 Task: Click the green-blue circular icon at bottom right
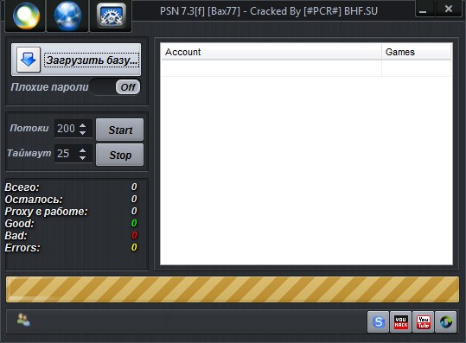pyautogui.click(x=446, y=321)
